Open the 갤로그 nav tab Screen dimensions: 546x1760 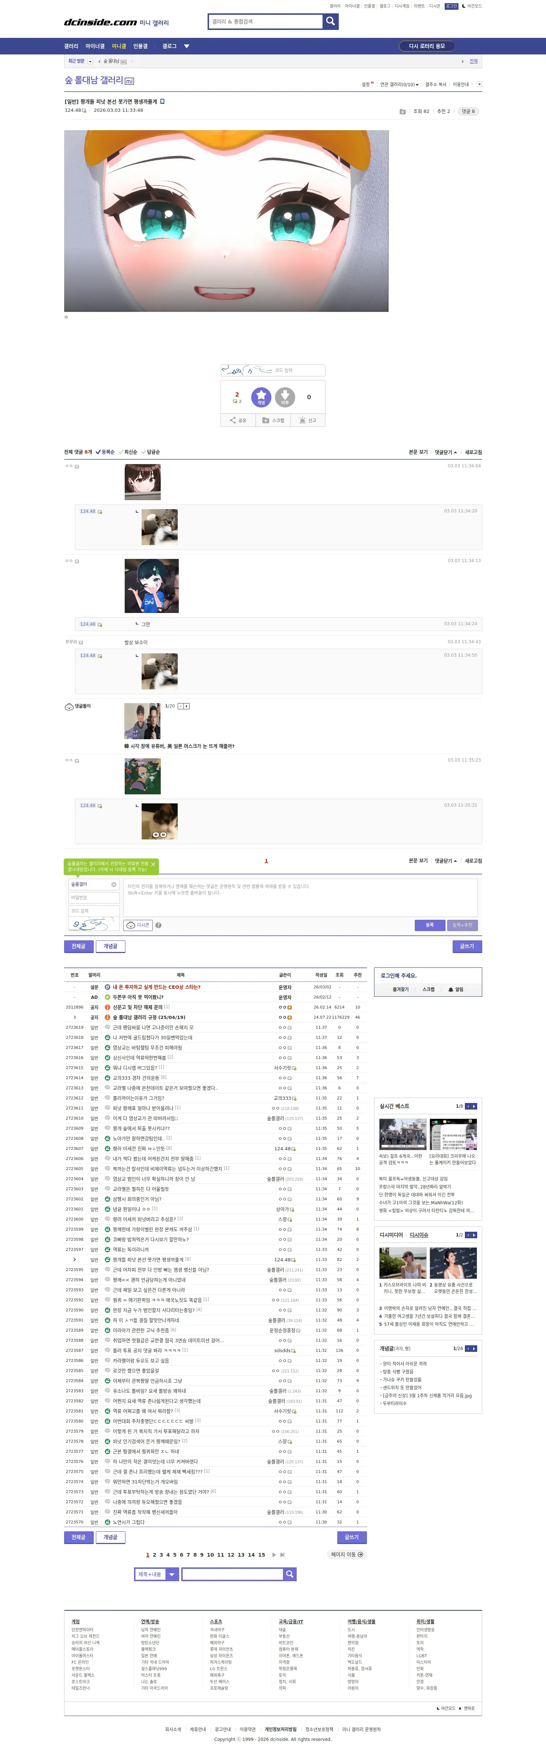[x=169, y=47]
